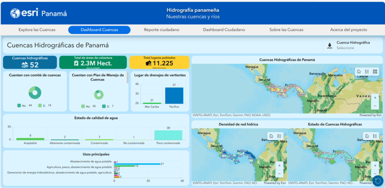Show the legend of the Estado de Cuencas map
The height and width of the screenshot is (188, 385).
click(x=375, y=136)
